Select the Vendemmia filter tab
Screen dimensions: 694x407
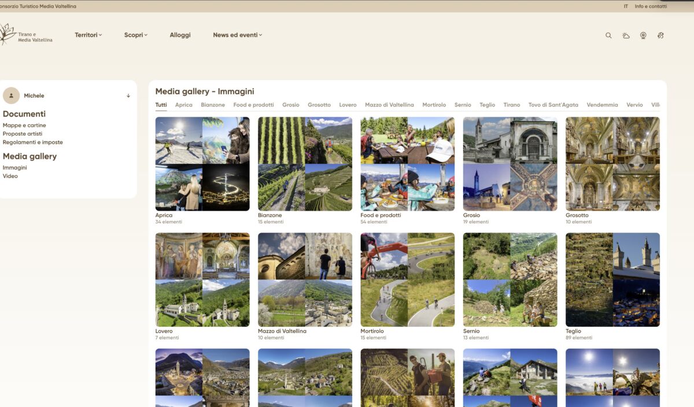[x=602, y=105]
